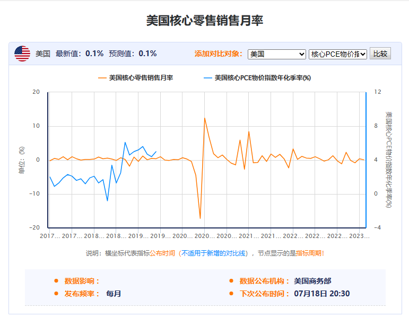
Task: Click the page title 美国核心零售销售月率
Action: click(x=205, y=21)
